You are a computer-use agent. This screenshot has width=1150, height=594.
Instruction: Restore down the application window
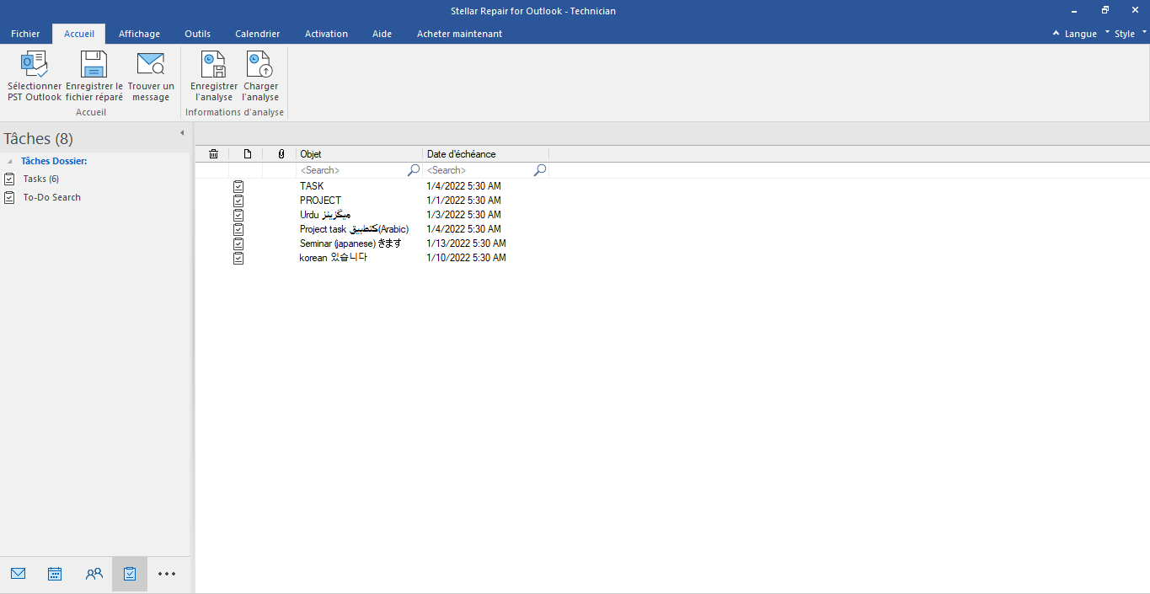tap(1105, 10)
